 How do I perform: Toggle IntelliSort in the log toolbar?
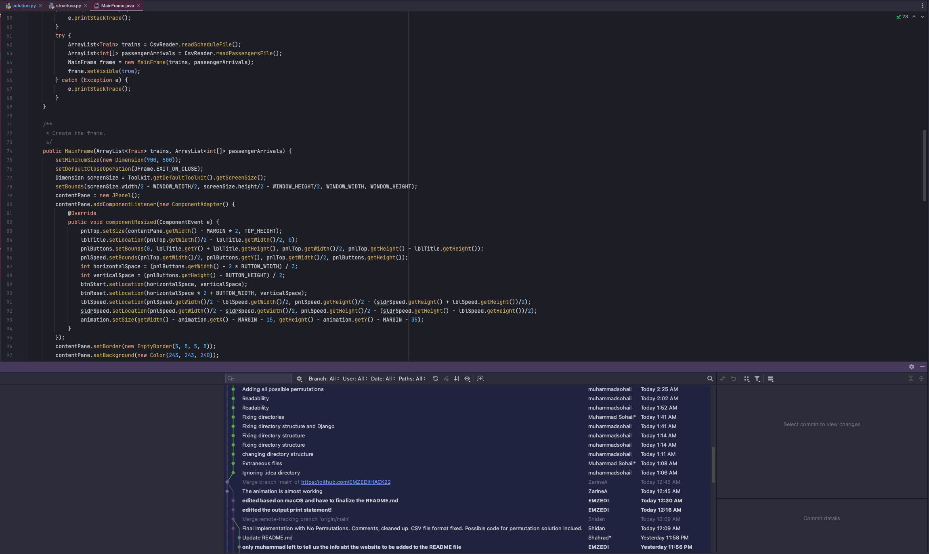(457, 378)
